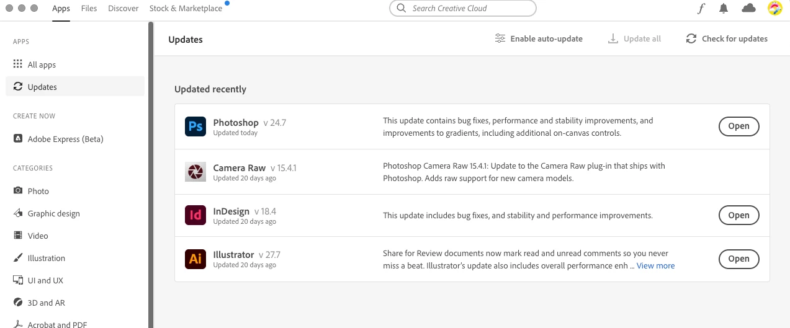Select the UI and UX label
The image size is (790, 328).
(x=45, y=280)
